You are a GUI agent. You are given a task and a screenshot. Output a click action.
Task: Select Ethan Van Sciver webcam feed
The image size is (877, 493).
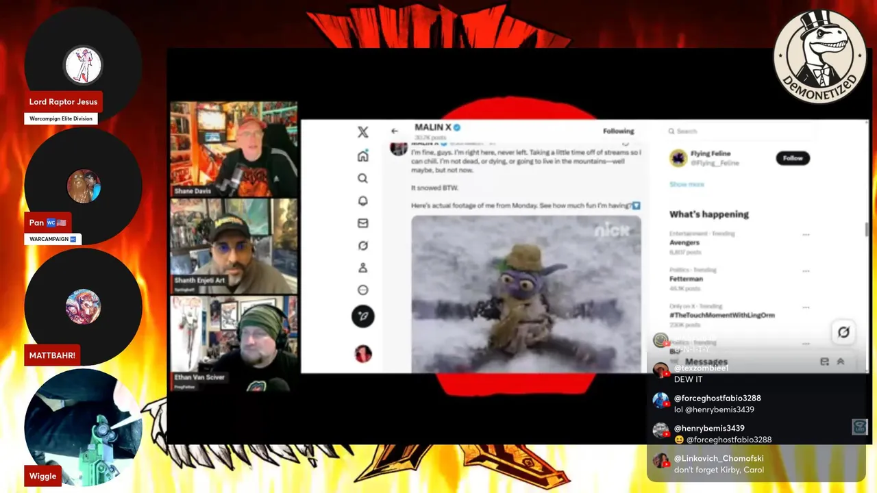click(x=234, y=344)
